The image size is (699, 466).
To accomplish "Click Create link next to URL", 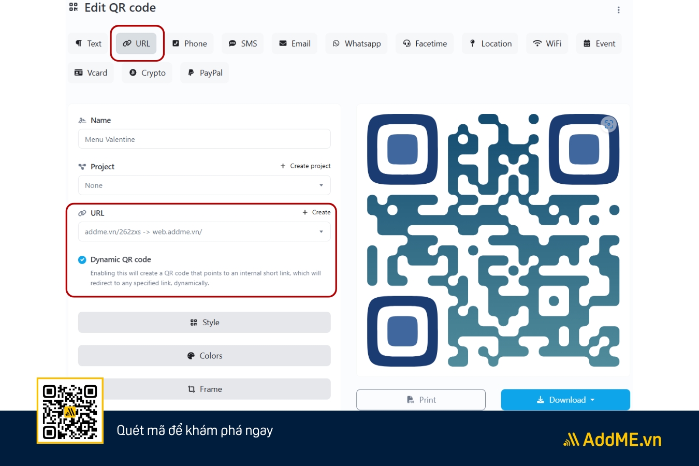I will click(x=316, y=212).
